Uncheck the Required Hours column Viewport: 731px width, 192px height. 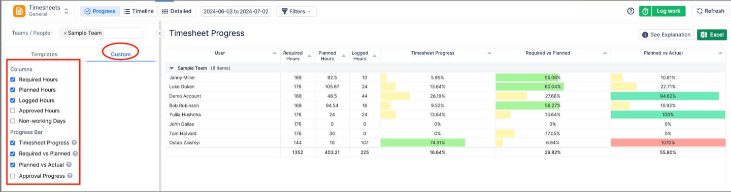pos(13,80)
